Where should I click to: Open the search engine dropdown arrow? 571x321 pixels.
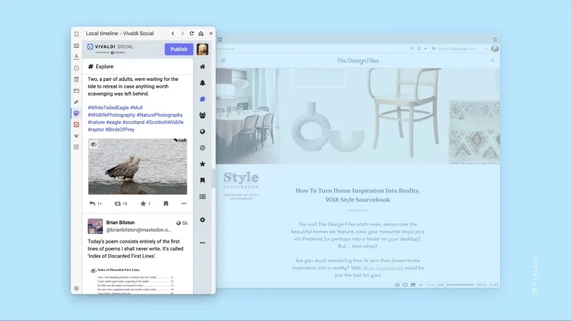(x=486, y=49)
